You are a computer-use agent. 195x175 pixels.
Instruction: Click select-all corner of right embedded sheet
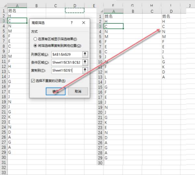[102, 11]
